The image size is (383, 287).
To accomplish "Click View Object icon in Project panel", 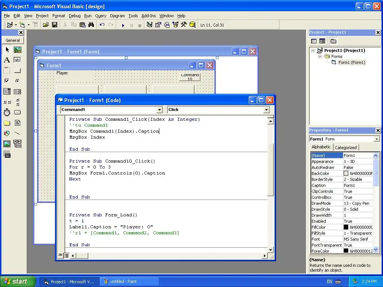I will 322,41.
